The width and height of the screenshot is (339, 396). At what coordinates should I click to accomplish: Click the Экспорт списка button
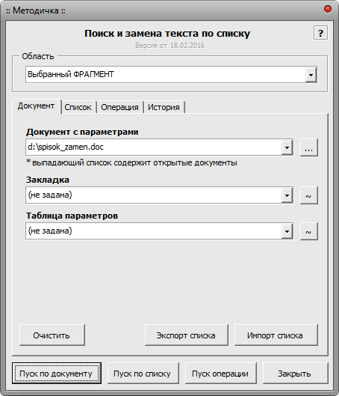(x=187, y=335)
